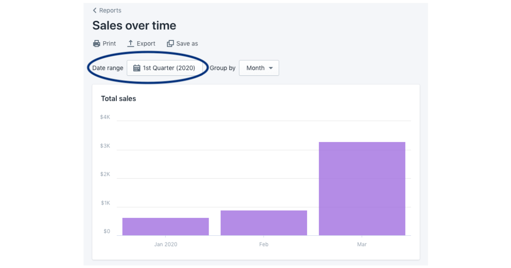This screenshot has width=511, height=268.
Task: Select the Feb sales bar
Action: (264, 222)
